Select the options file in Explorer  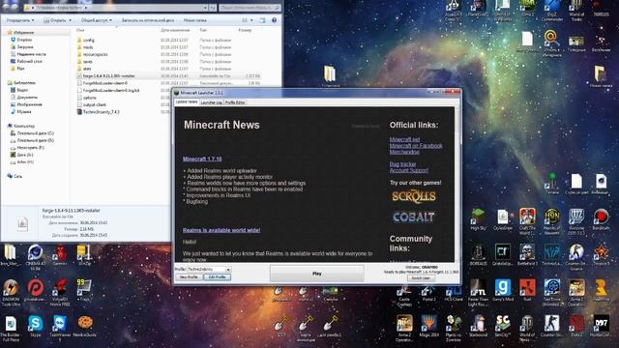[x=89, y=98]
